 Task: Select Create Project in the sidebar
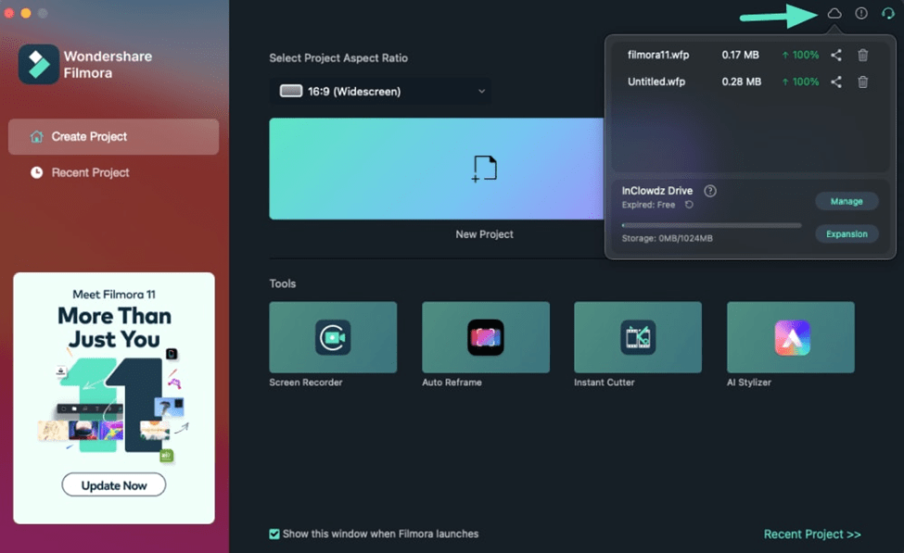coord(113,136)
